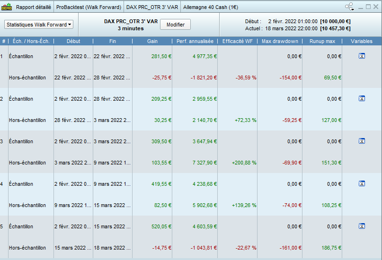This screenshot has width=382, height=260.
Task: Click annualized performance 7 327,90 €
Action: tap(204, 163)
